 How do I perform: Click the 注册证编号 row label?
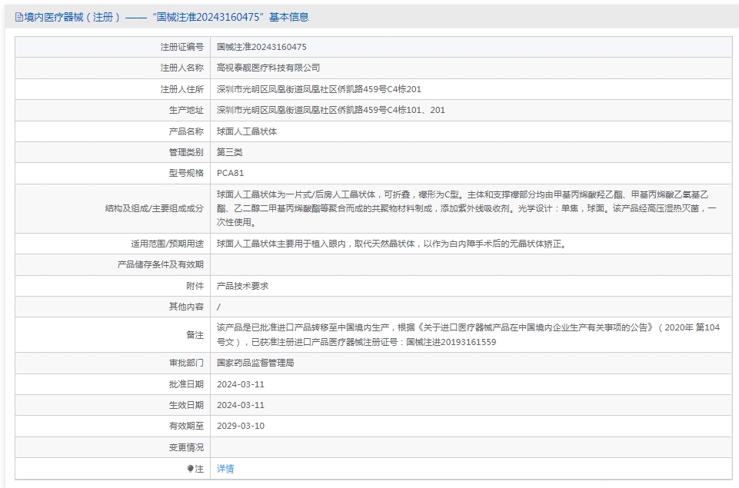tap(182, 47)
